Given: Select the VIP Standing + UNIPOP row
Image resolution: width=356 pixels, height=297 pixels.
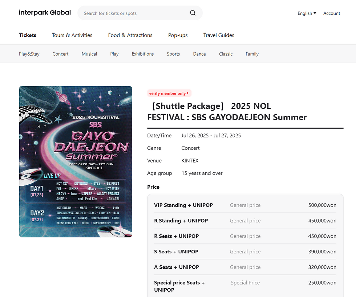Looking at the screenshot, I should [x=245, y=205].
